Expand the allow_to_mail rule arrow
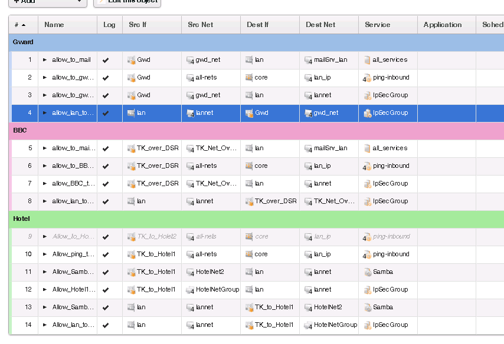The image size is (504, 344). point(45,60)
